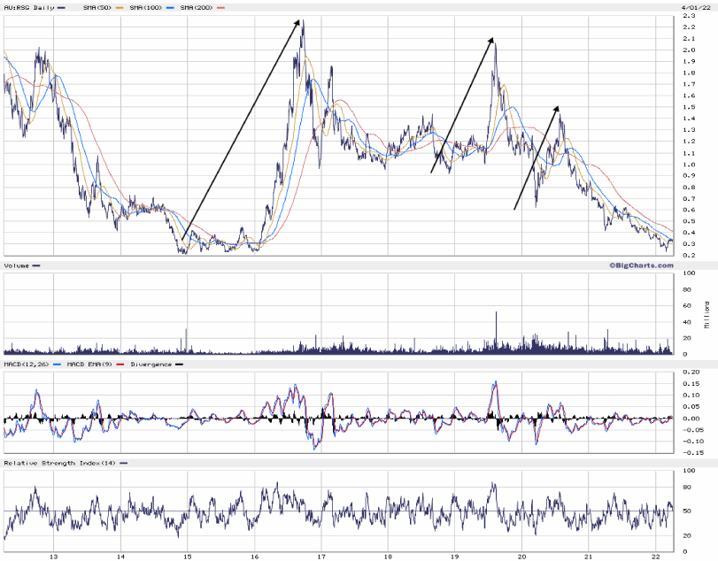Click the BigCharts.com copyright watermark
Image resolution: width=718 pixels, height=561 pixels.
pos(639,265)
